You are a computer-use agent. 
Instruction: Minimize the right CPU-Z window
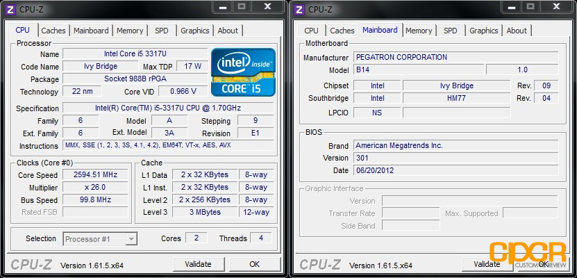tap(511, 6)
